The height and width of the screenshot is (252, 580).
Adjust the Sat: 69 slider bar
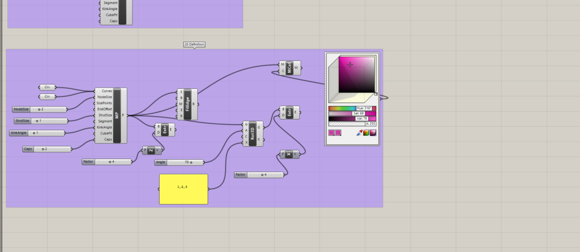coord(352,114)
